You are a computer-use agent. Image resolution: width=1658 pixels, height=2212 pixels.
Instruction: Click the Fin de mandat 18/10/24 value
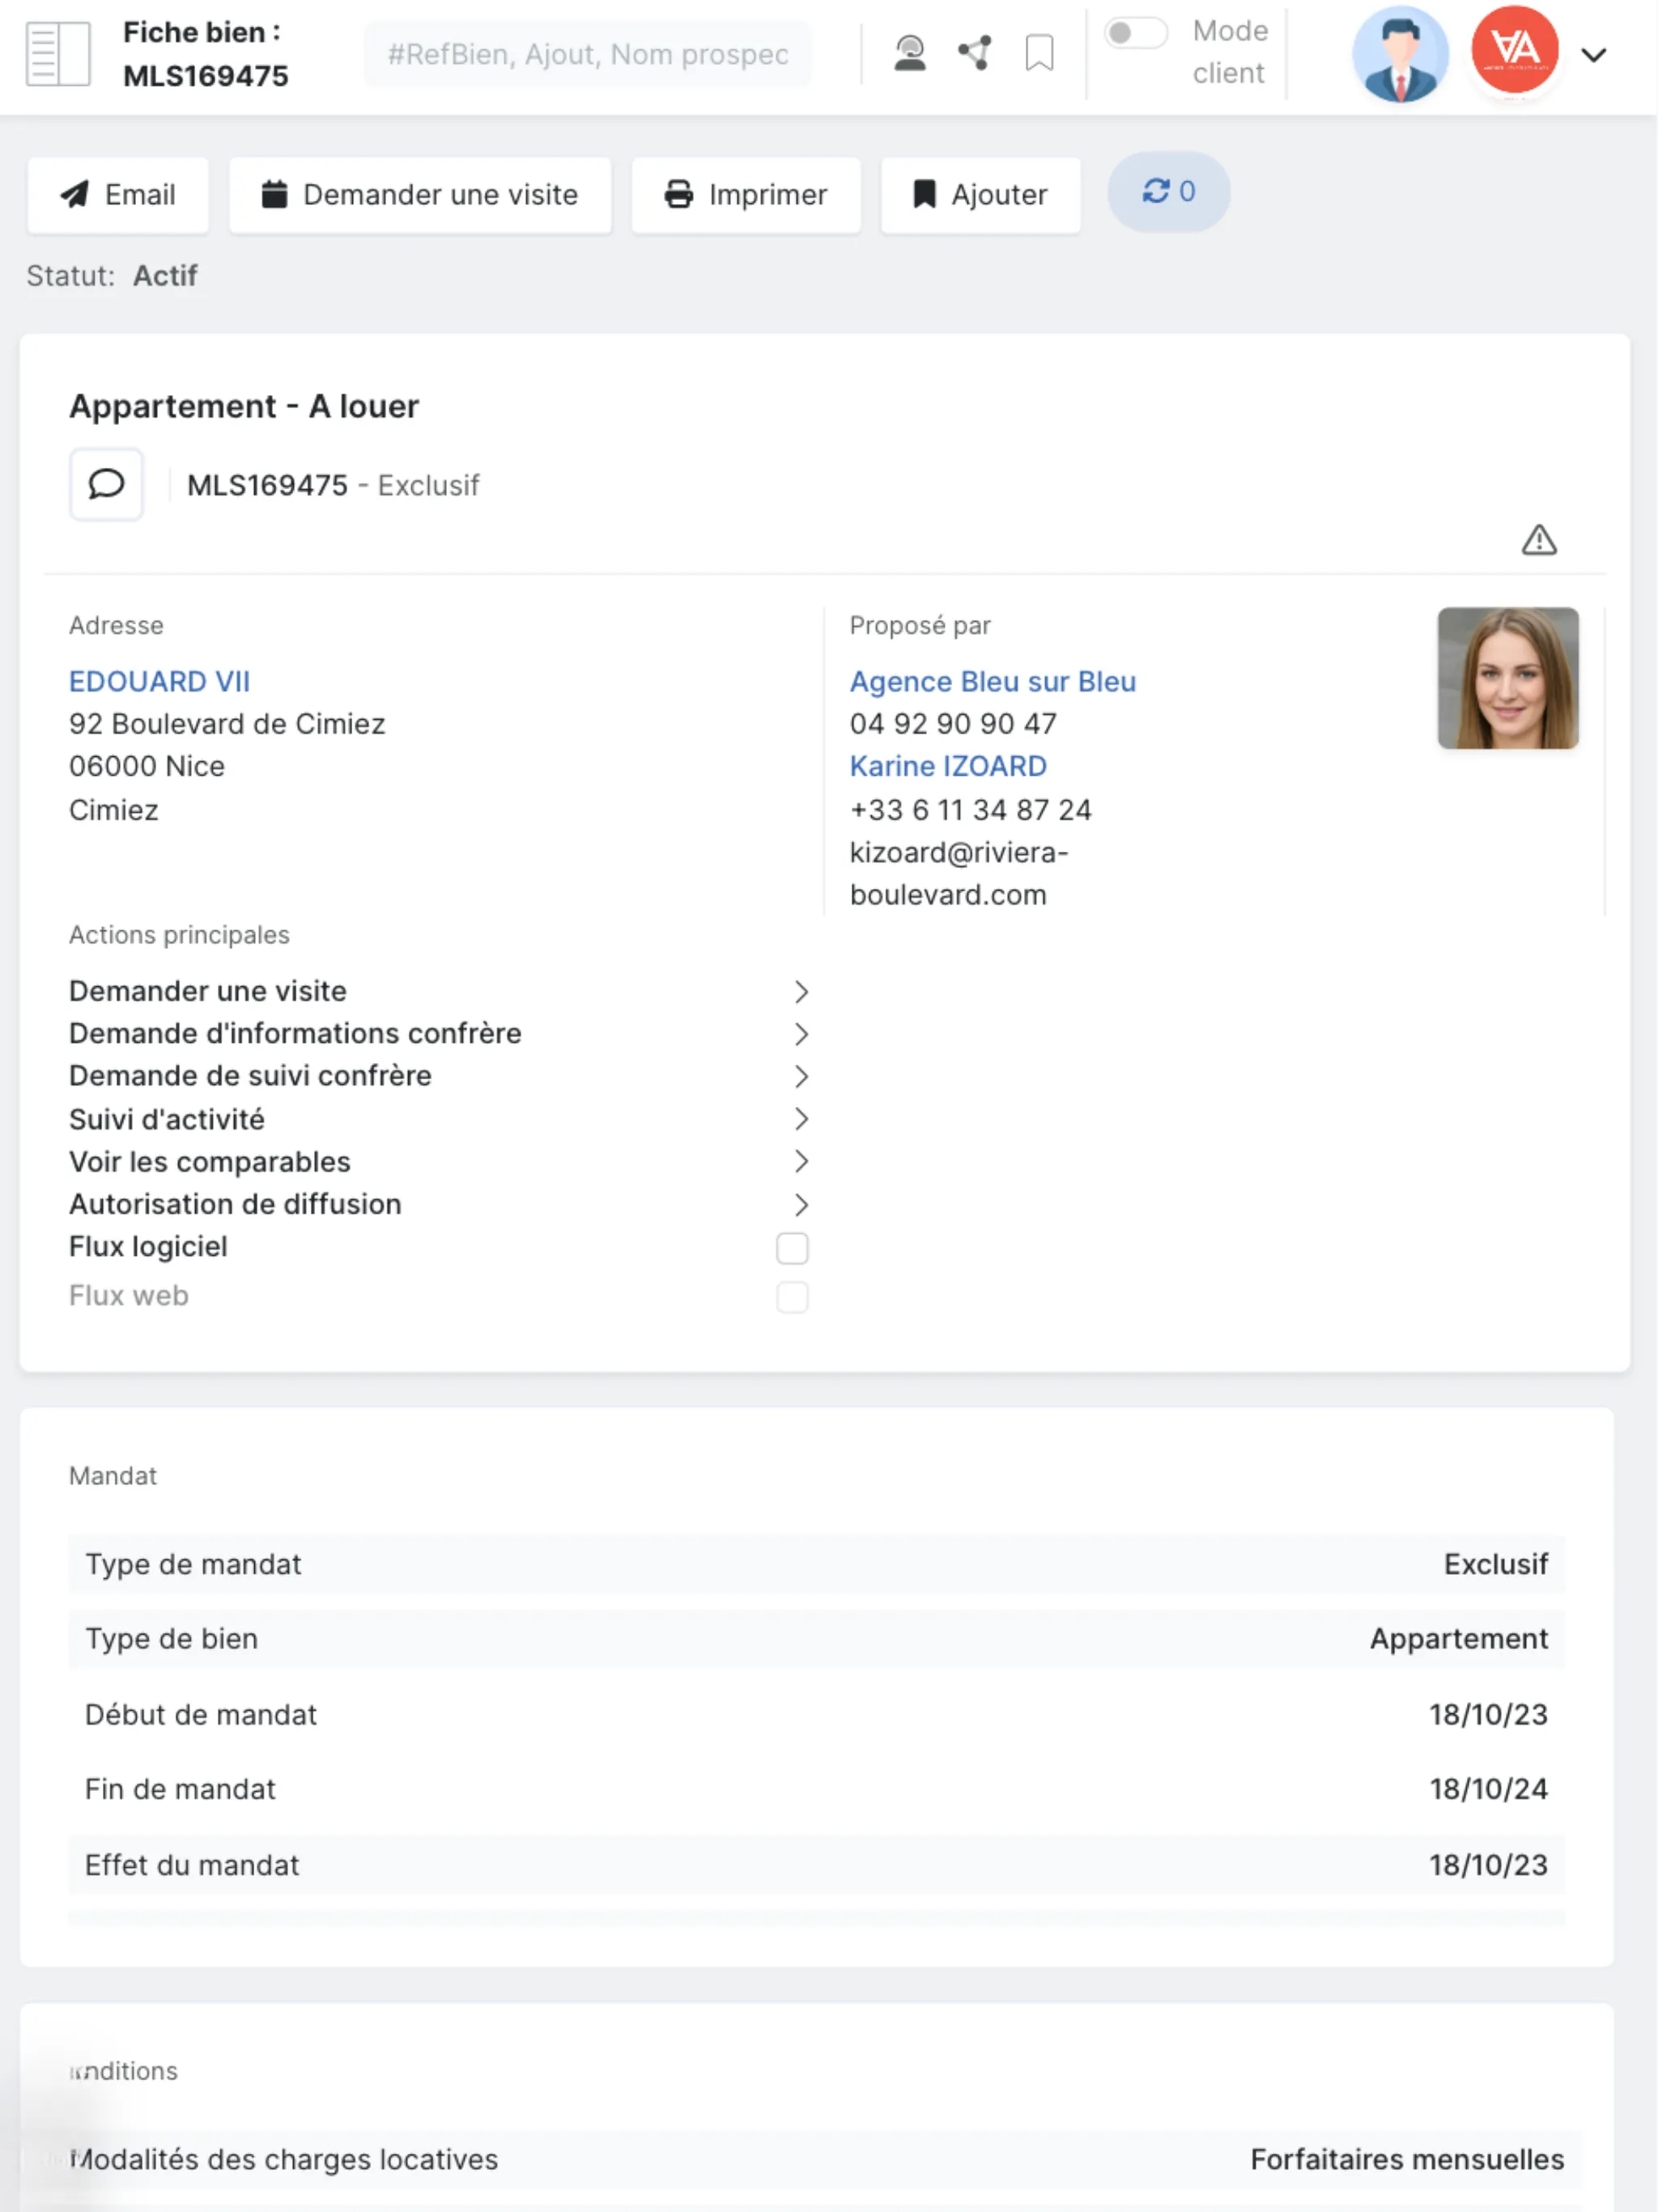1488,1789
